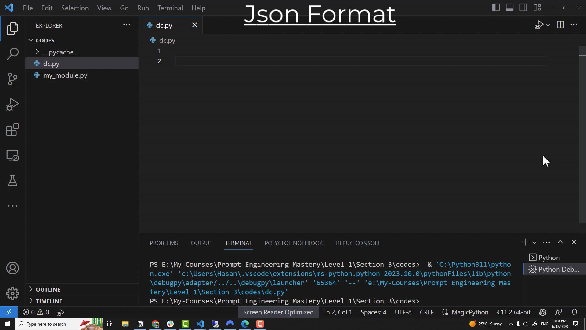Click Screen Reader Optimized in status bar
Screen dimensions: 586x330
pyautogui.click(x=278, y=312)
